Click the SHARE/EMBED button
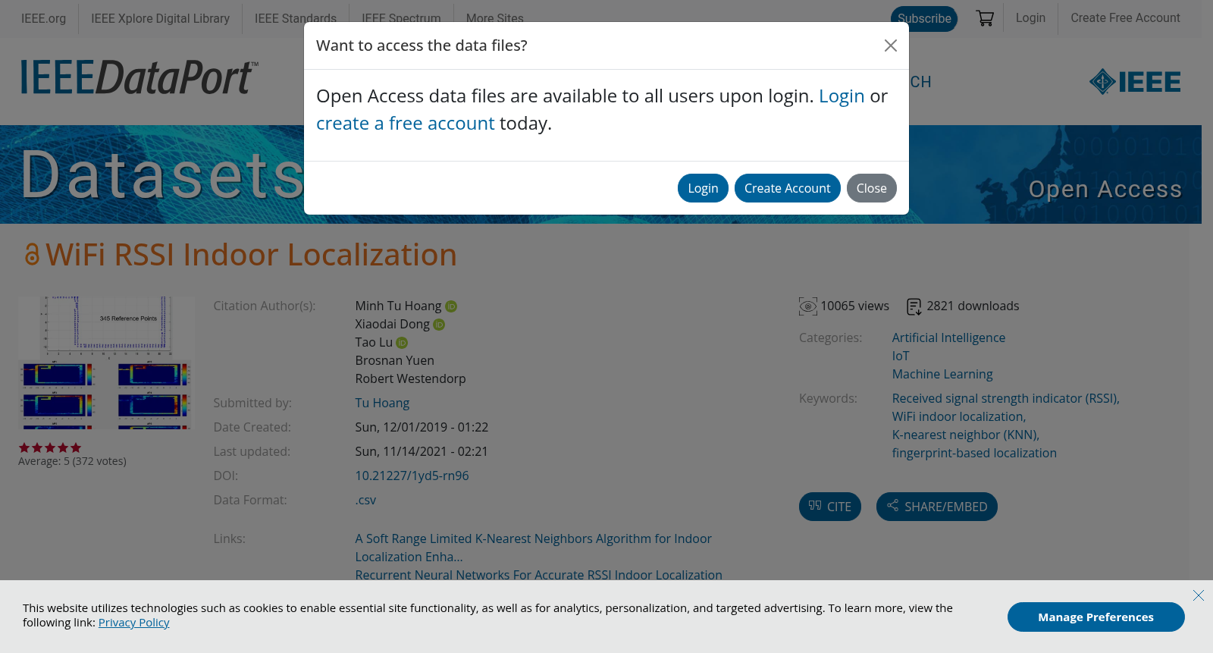This screenshot has width=1213, height=653. 937,507
